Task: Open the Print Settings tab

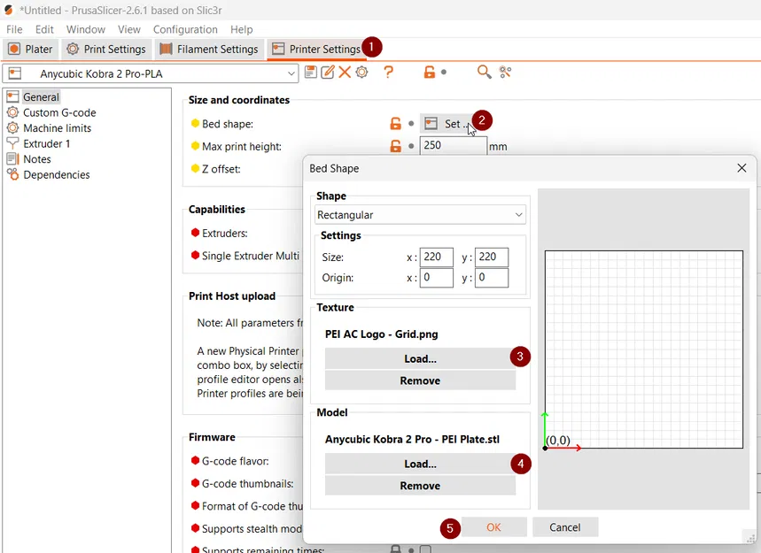Action: coord(106,50)
